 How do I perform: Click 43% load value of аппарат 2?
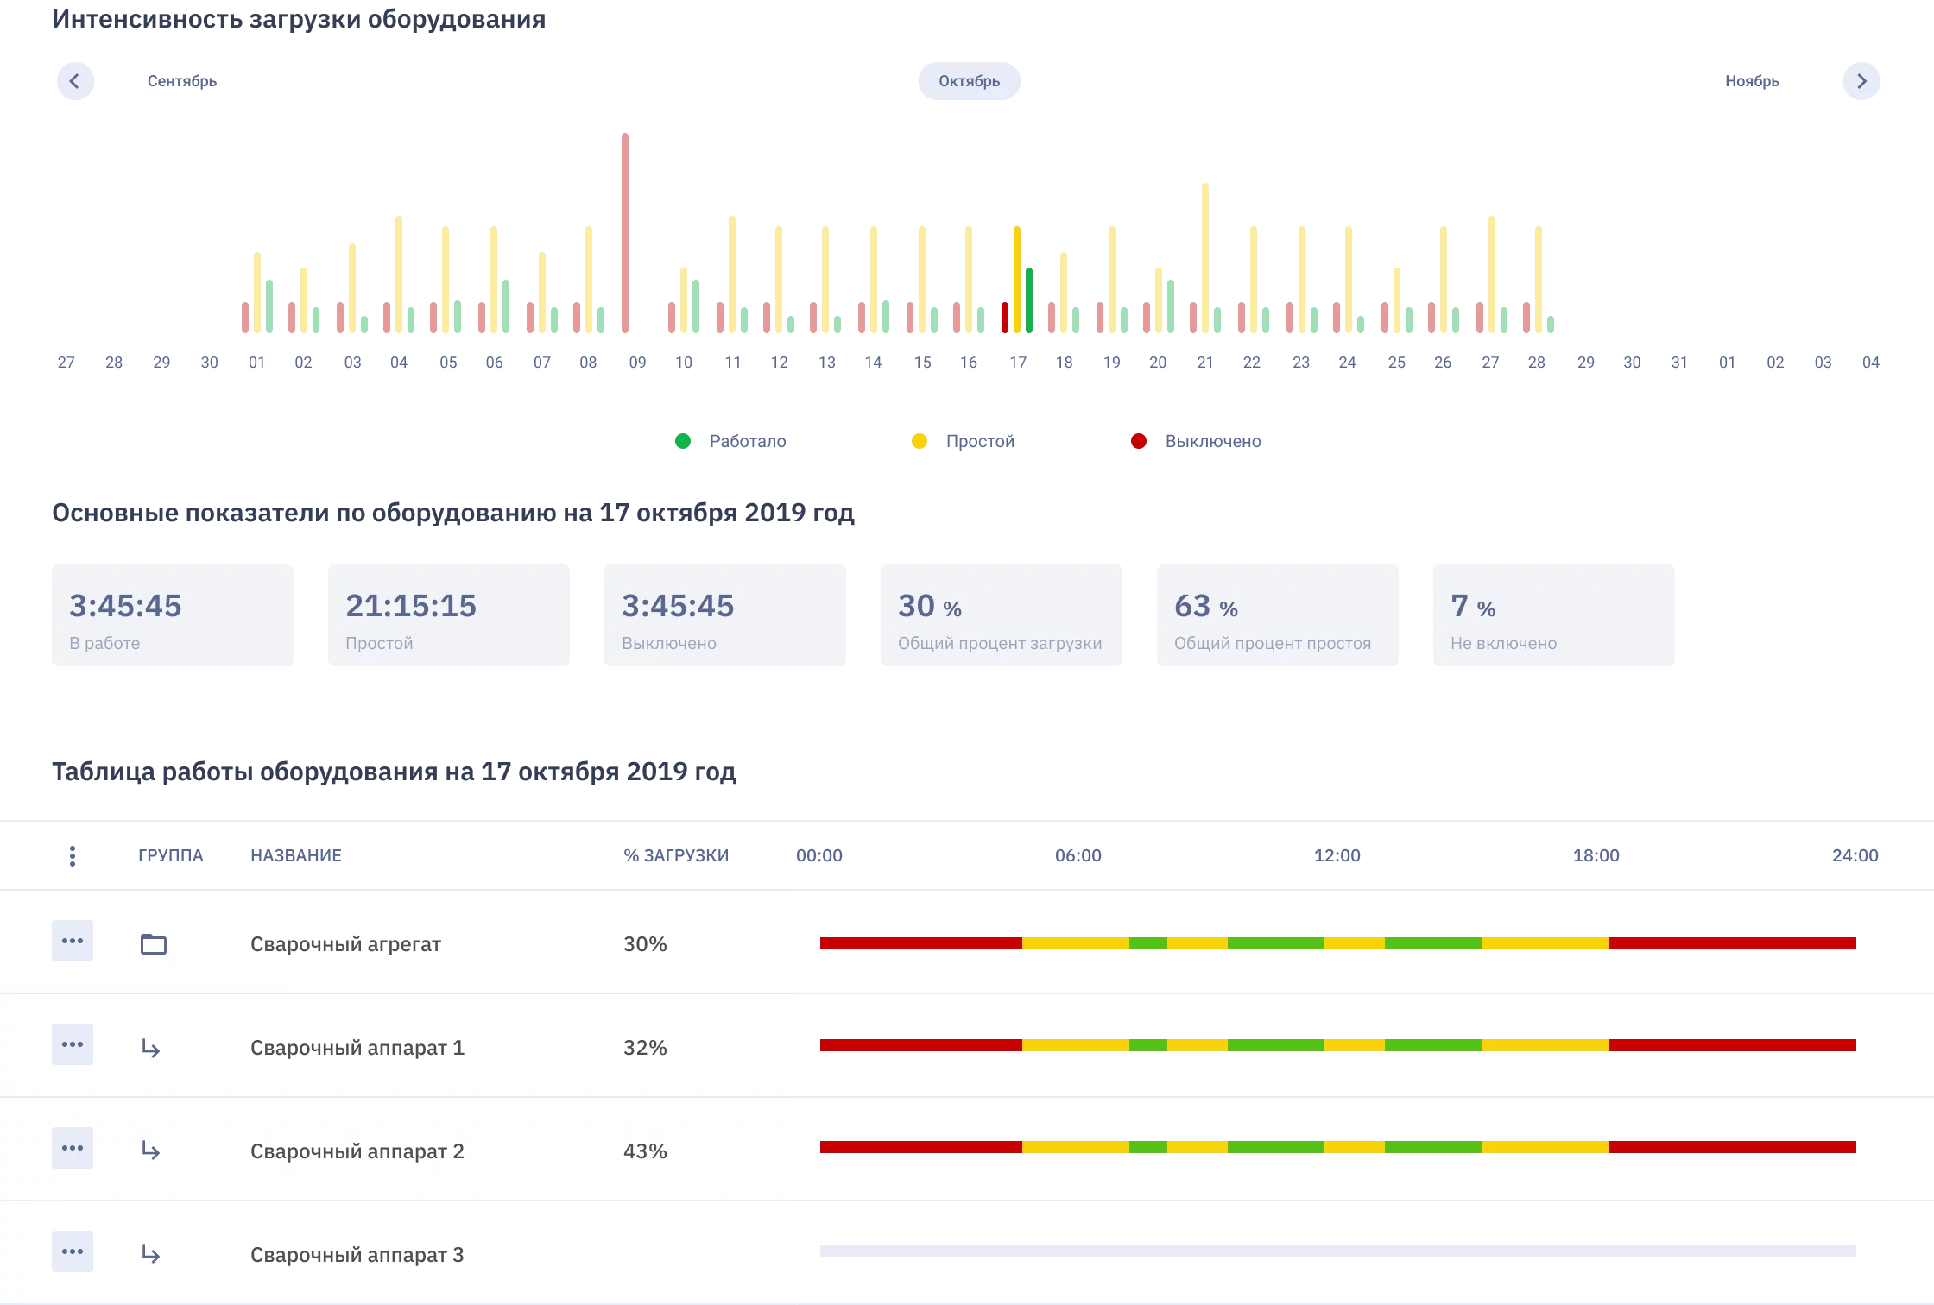(645, 1151)
